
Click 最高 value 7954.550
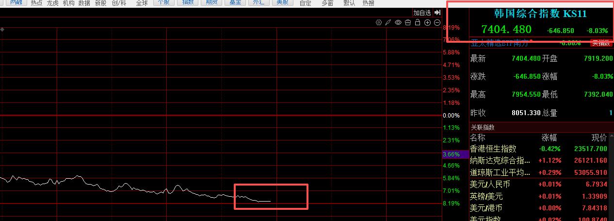coord(526,94)
